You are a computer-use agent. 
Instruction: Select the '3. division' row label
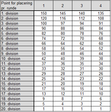pyautogui.click(x=17, y=23)
